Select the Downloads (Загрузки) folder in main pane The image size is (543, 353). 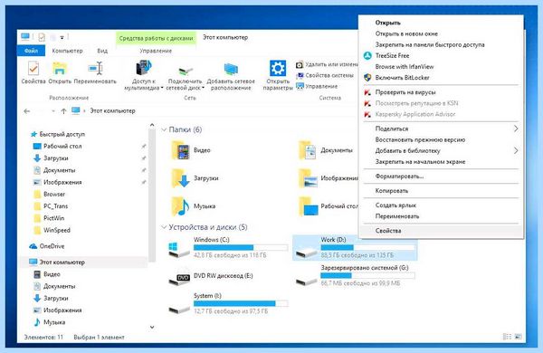point(195,178)
